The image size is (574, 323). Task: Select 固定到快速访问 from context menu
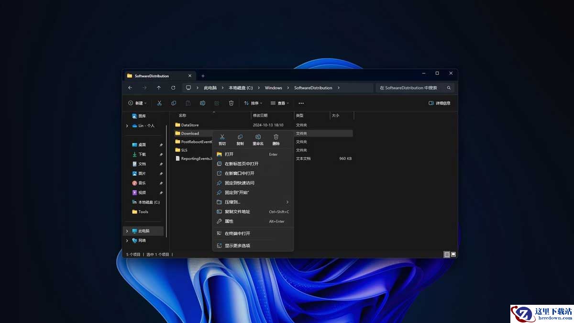coord(253,183)
